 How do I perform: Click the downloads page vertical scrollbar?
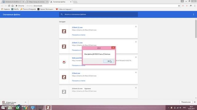coord(196,29)
